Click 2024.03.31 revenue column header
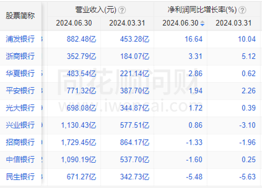 pos(127,23)
